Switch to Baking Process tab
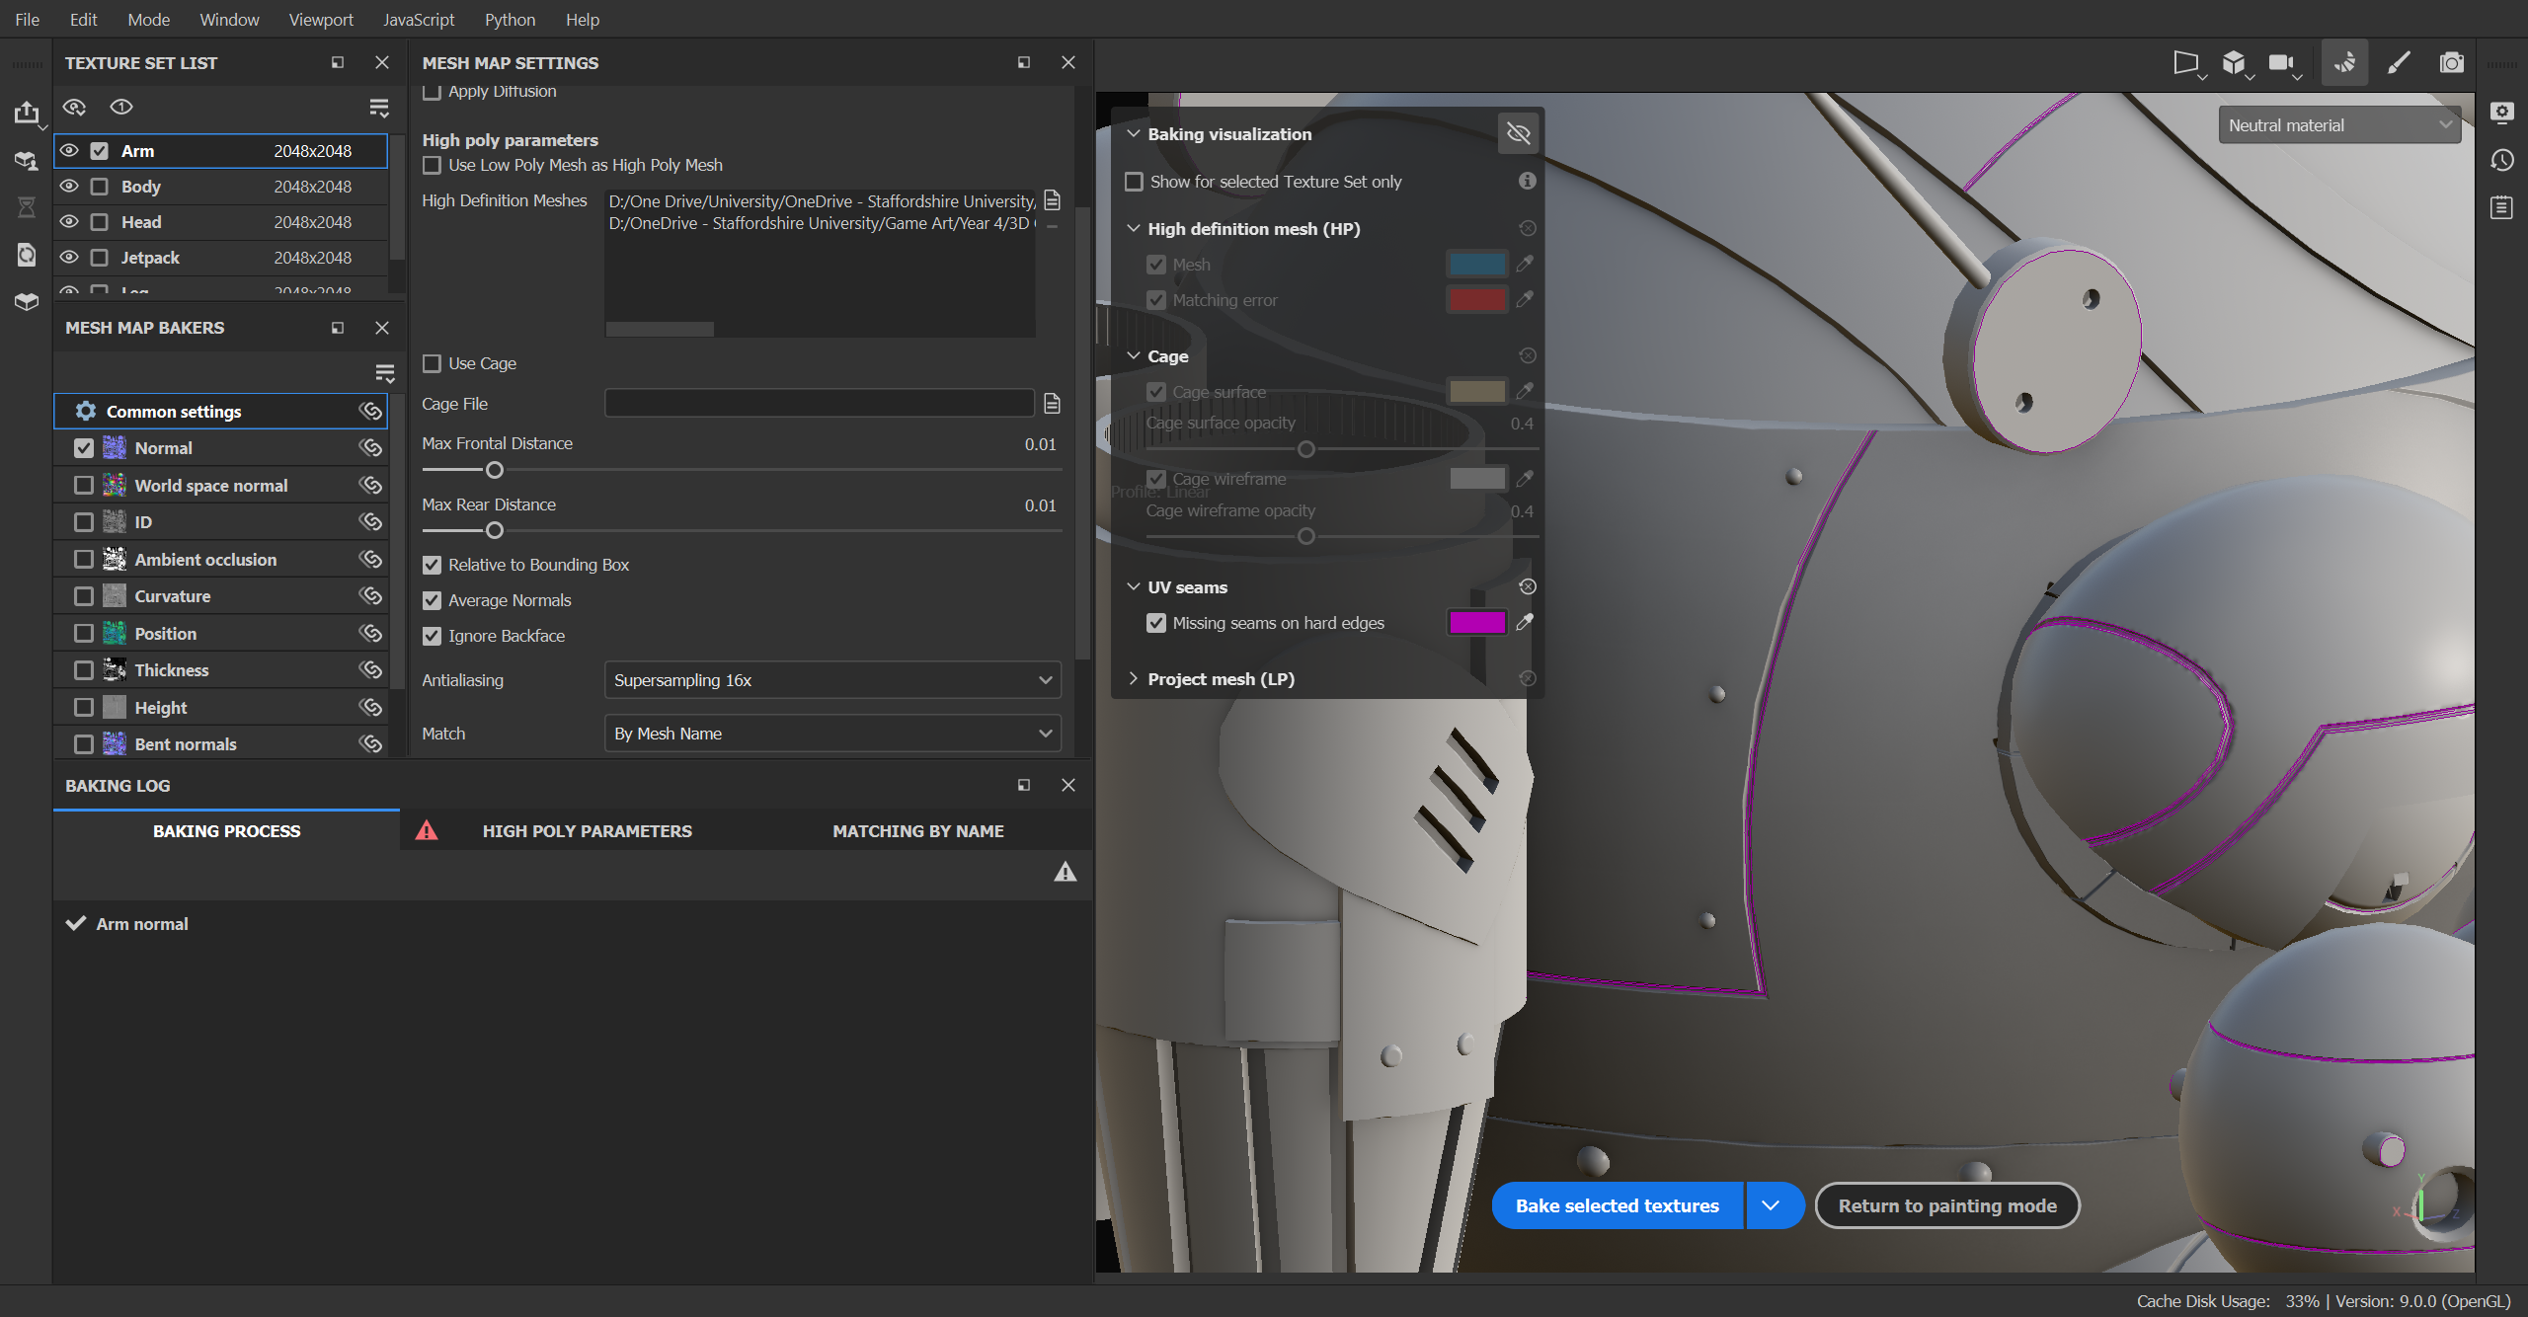2528x1317 pixels. [x=226, y=831]
